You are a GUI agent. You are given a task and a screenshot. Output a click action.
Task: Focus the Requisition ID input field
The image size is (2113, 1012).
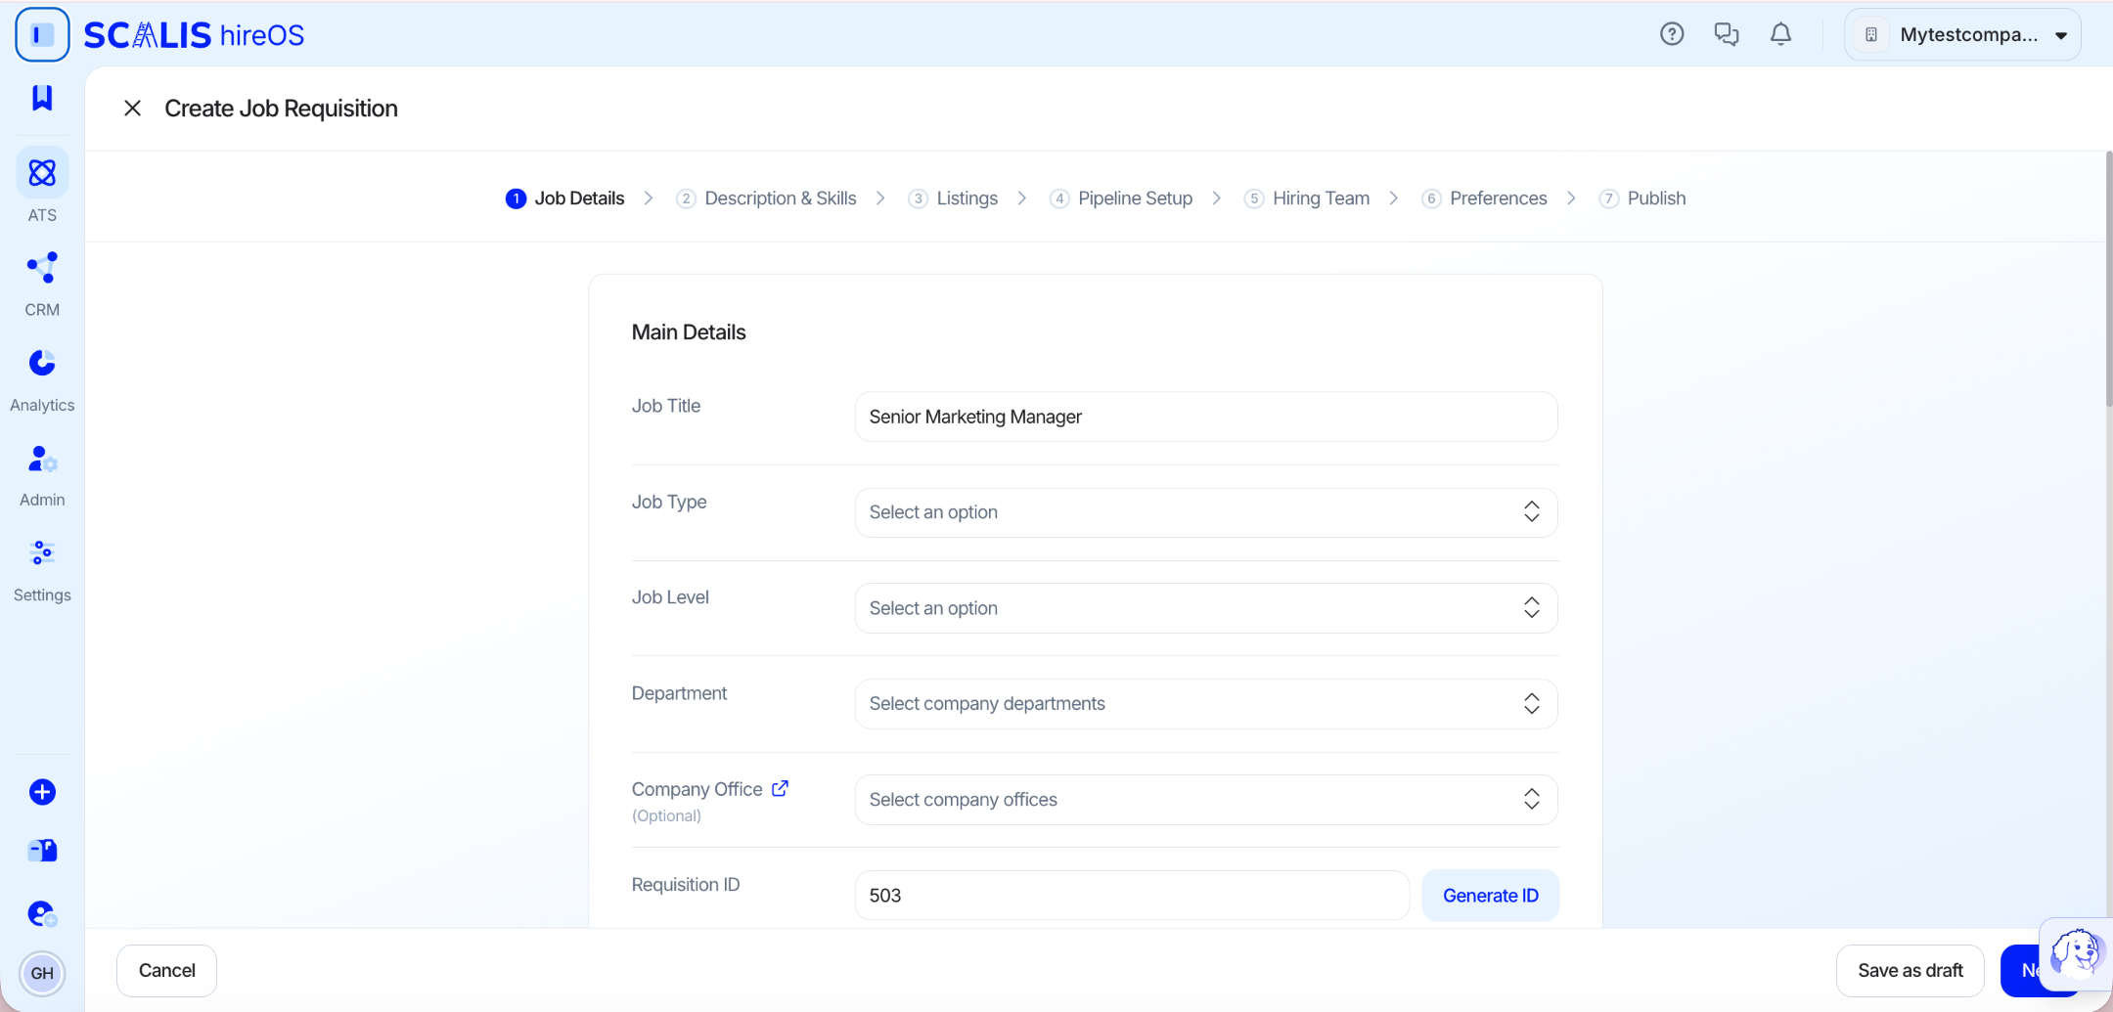pos(1132,896)
